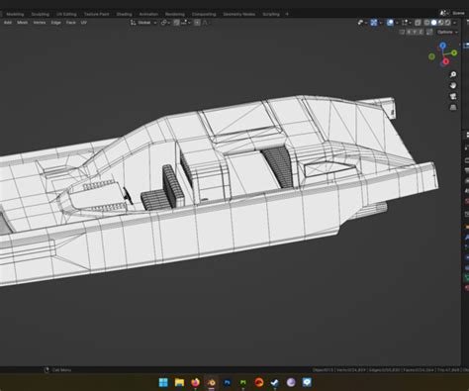
Task: Toggle snapping magnet in header
Action: [176, 23]
